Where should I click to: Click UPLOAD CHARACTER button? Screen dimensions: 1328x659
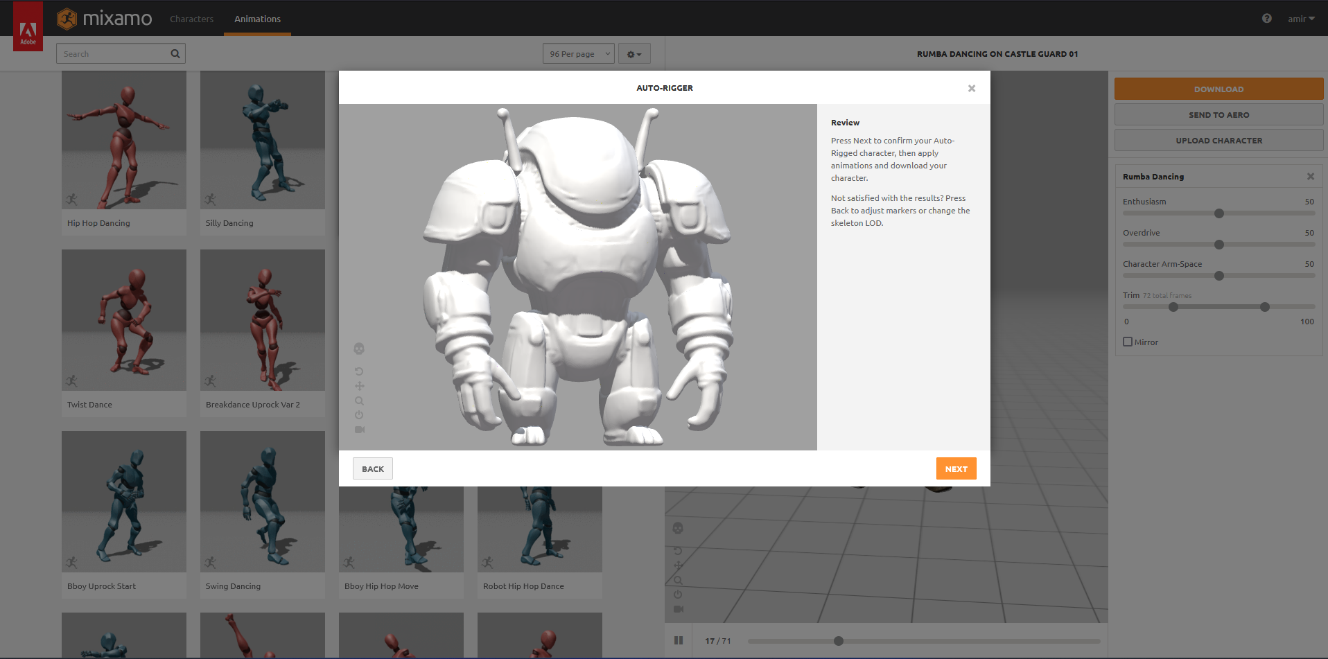point(1218,140)
